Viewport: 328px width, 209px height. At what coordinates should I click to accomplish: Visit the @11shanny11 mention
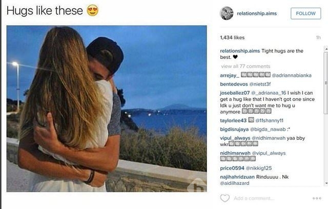click(269, 120)
